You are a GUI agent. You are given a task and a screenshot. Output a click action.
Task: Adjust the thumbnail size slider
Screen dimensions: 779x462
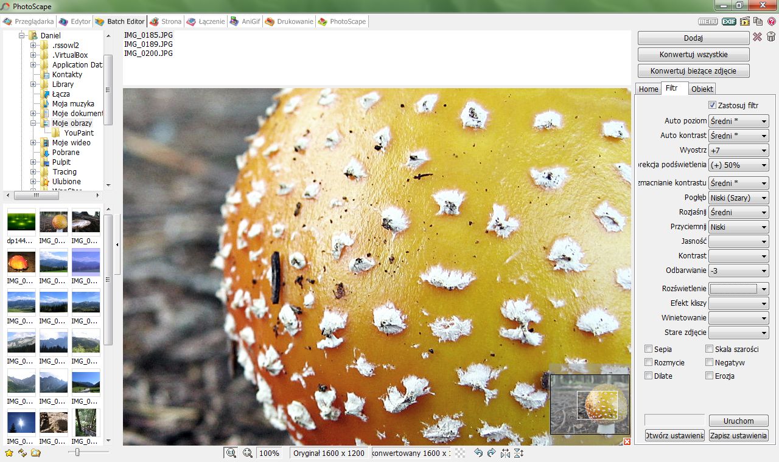point(77,452)
